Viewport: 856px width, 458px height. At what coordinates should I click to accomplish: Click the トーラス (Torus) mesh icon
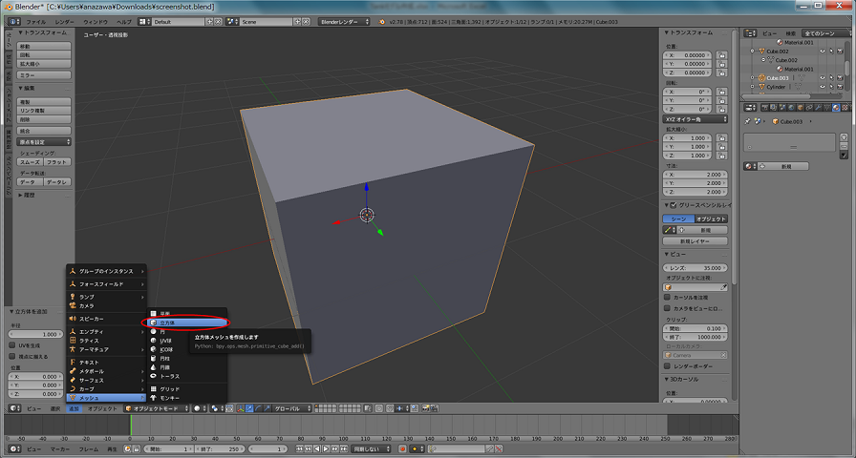coord(153,377)
